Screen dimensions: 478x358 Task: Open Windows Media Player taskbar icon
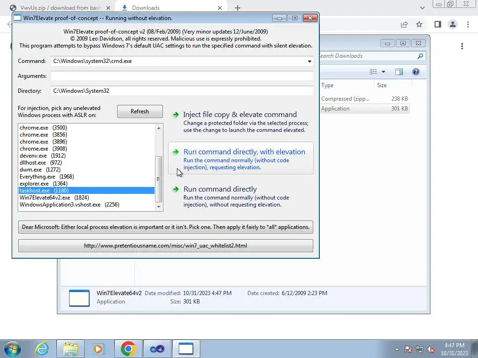click(99, 349)
